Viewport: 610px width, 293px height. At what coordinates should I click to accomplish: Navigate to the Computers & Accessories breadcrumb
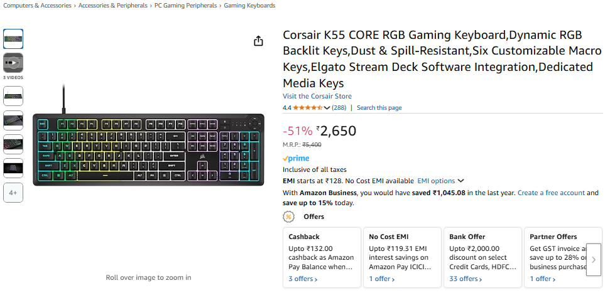[38, 6]
